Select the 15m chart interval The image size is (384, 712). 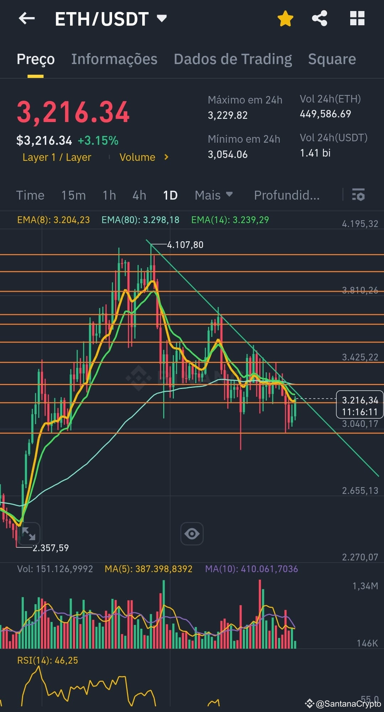tap(73, 195)
